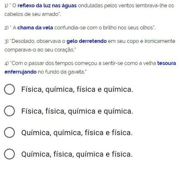
Task: Click the bold phrase 'chama da vela'
Action: pos(35,28)
